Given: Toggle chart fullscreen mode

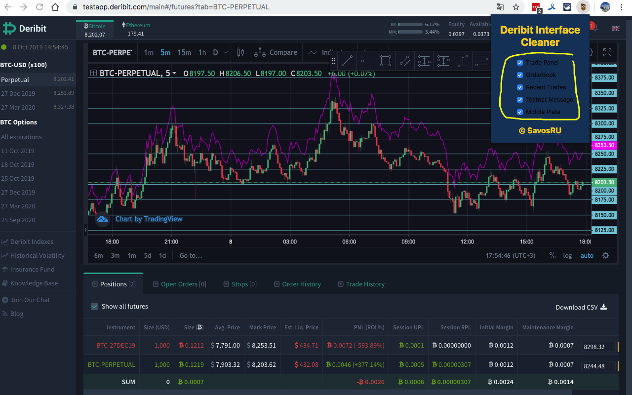Looking at the screenshot, I should tap(607, 52).
